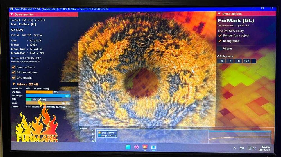This screenshot has height=157, width=281.
Task: Click the FurMark (GL) heading in options
Action: [x=236, y=20]
